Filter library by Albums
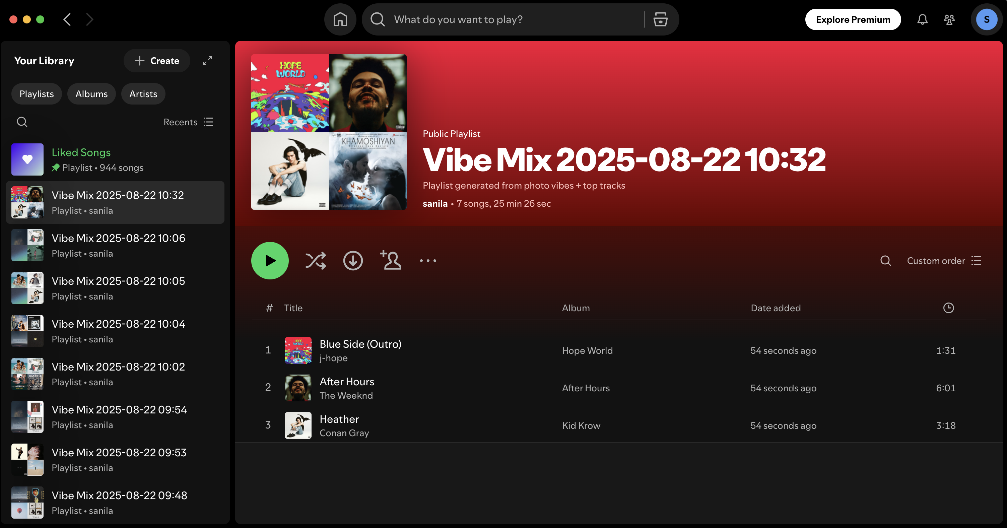Screen dimensions: 1007x528 click(x=91, y=94)
